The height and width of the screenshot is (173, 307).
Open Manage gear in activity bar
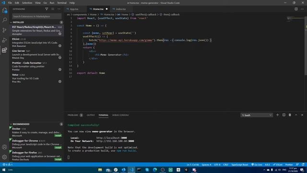pos(4,157)
